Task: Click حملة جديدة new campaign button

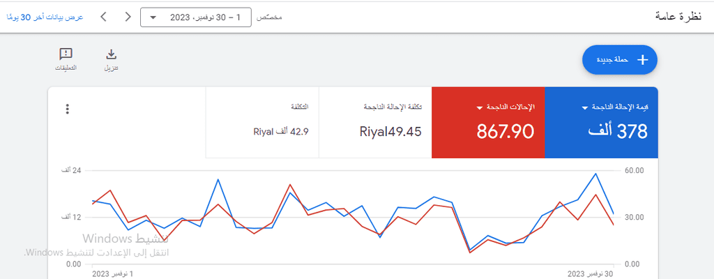Action: coord(620,60)
